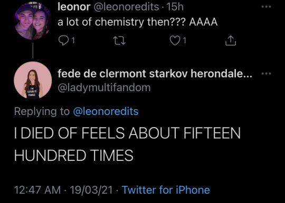
Task: Open the @leonoredits reply mention link
Action: tap(106, 111)
